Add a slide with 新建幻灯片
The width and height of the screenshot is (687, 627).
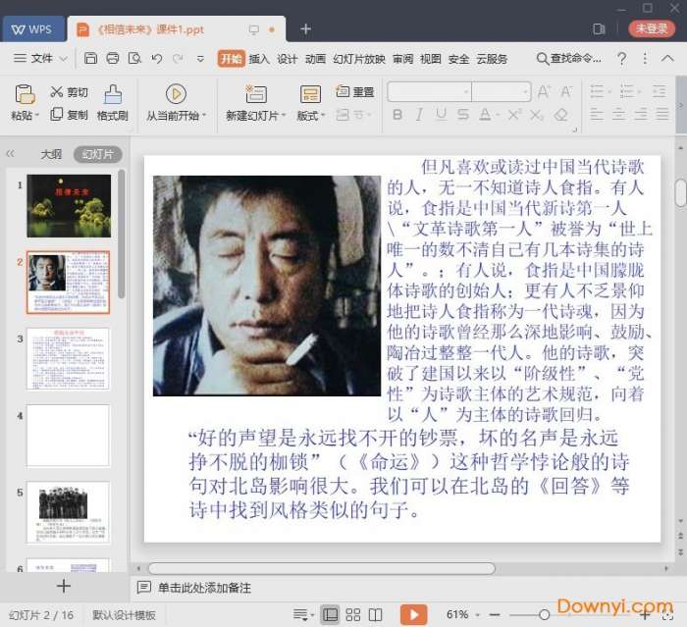[255, 102]
